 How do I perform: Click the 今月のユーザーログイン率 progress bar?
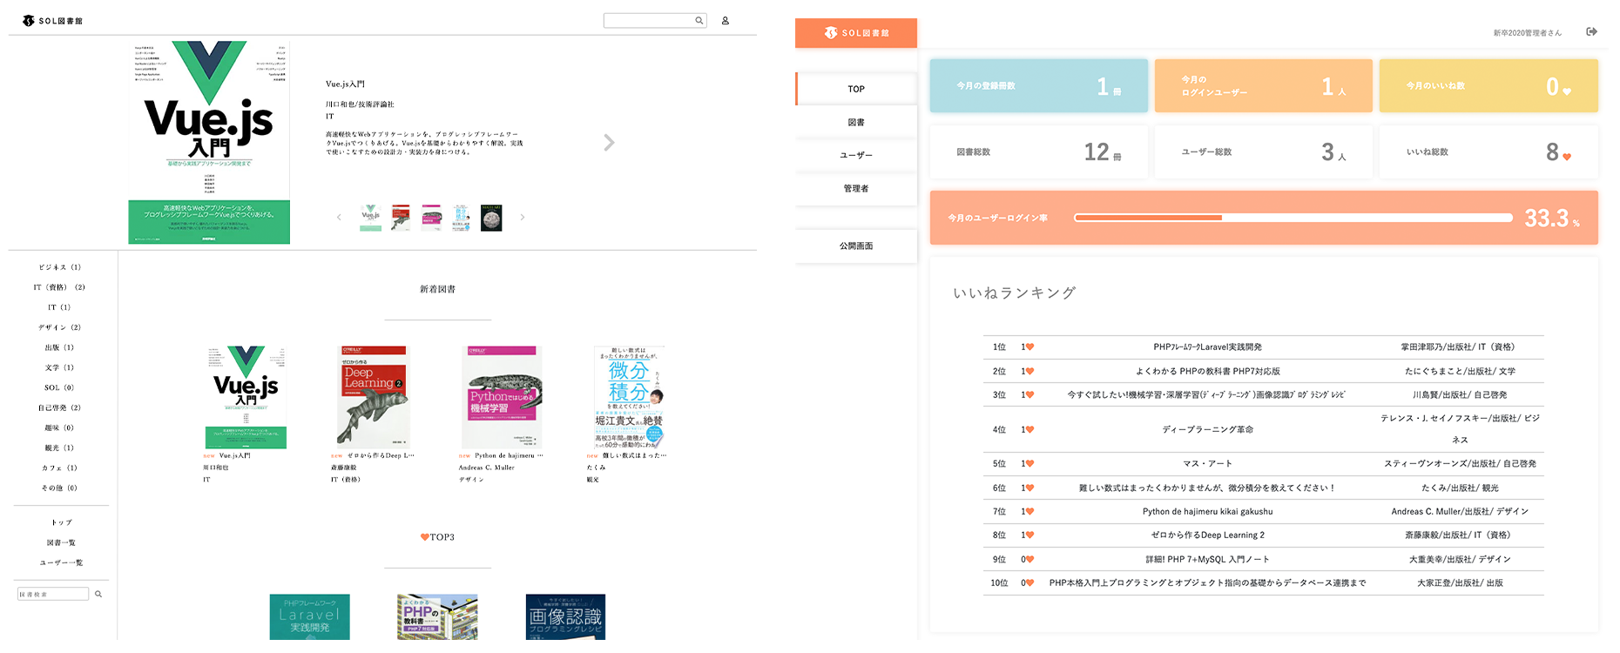pyautogui.click(x=1293, y=218)
